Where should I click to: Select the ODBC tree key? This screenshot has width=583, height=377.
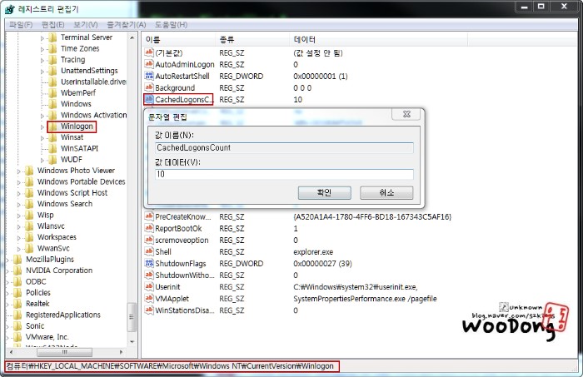tap(36, 281)
